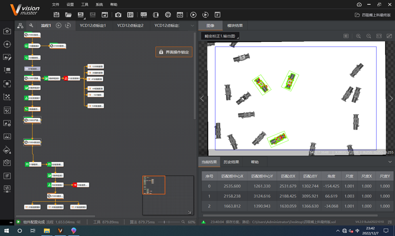Viewport: 395px width, 236px height.
Task: Click the horizontal scrollbar under results table
Action: coord(290,215)
